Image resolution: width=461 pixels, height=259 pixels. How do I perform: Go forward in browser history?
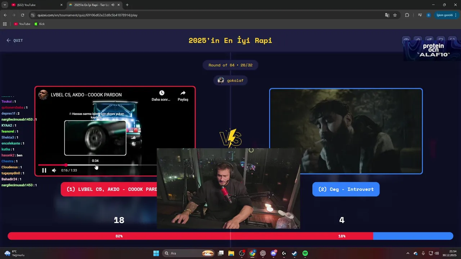14,15
